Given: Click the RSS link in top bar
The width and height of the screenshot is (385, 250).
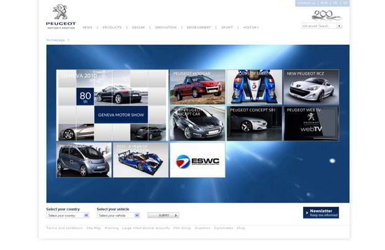Looking at the screenshot, I should [324, 3].
